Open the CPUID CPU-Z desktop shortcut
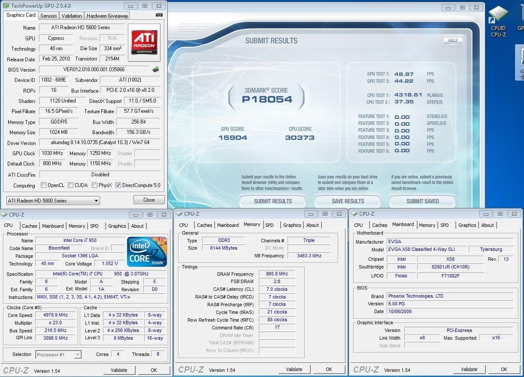Image resolution: width=524 pixels, height=377 pixels. click(498, 21)
